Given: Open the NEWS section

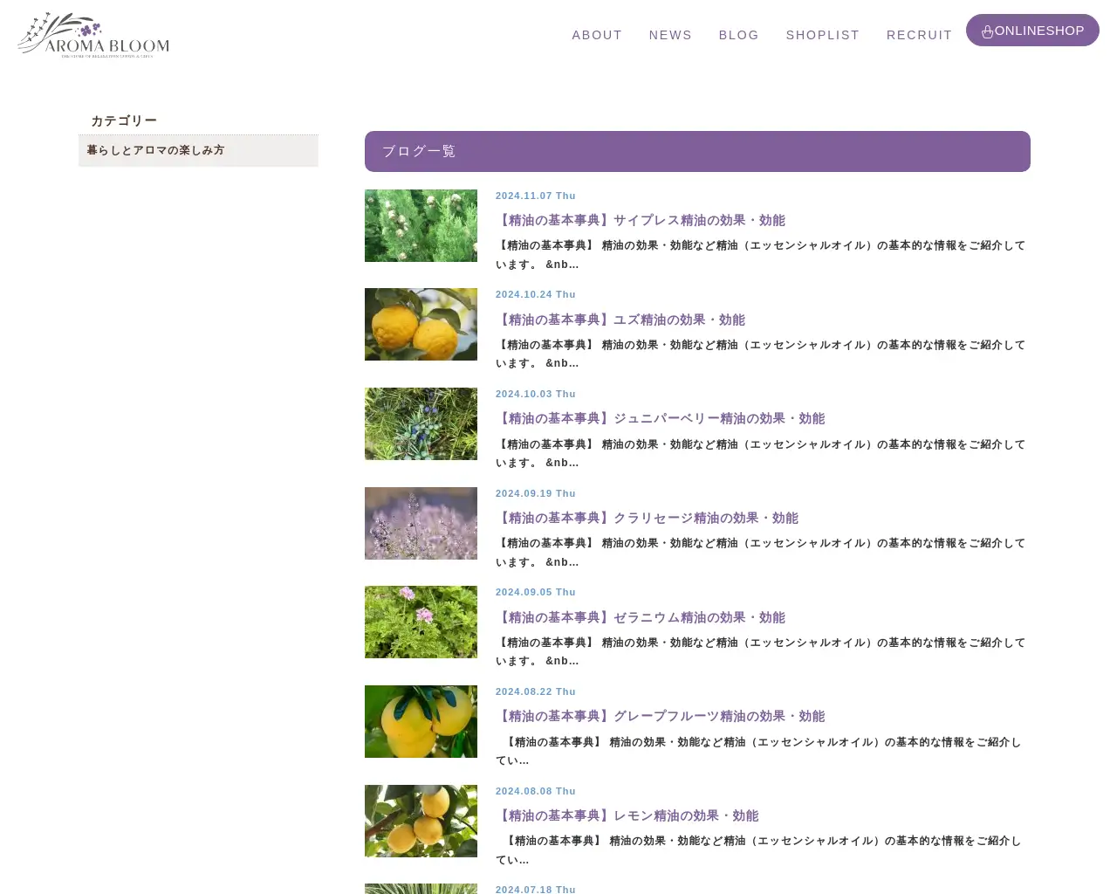Looking at the screenshot, I should coord(670,35).
